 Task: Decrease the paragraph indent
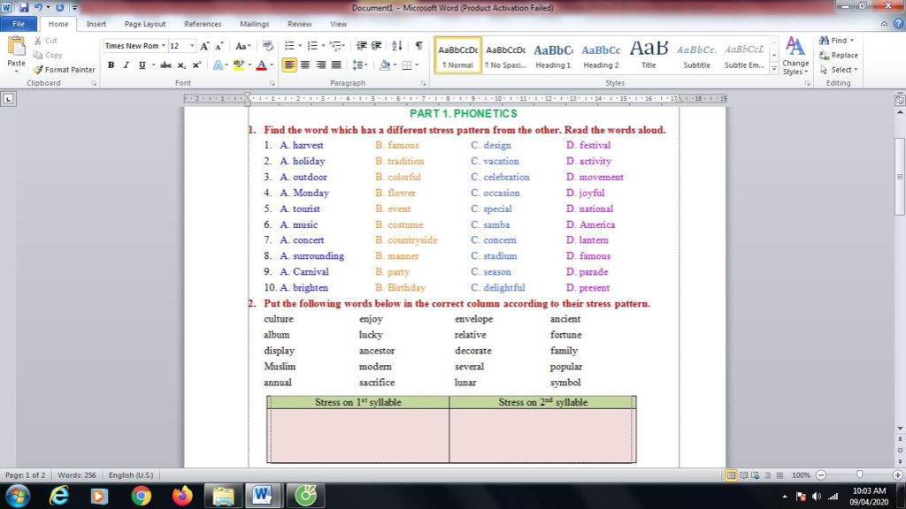point(362,46)
